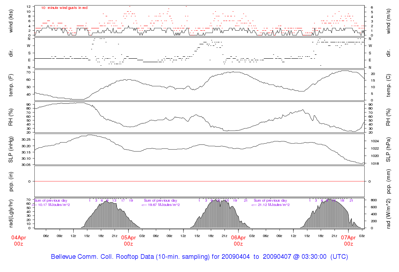Viewport: 399px width, 272px height.
Task: Click the '04Apr 00z' date label
Action: 19,241
